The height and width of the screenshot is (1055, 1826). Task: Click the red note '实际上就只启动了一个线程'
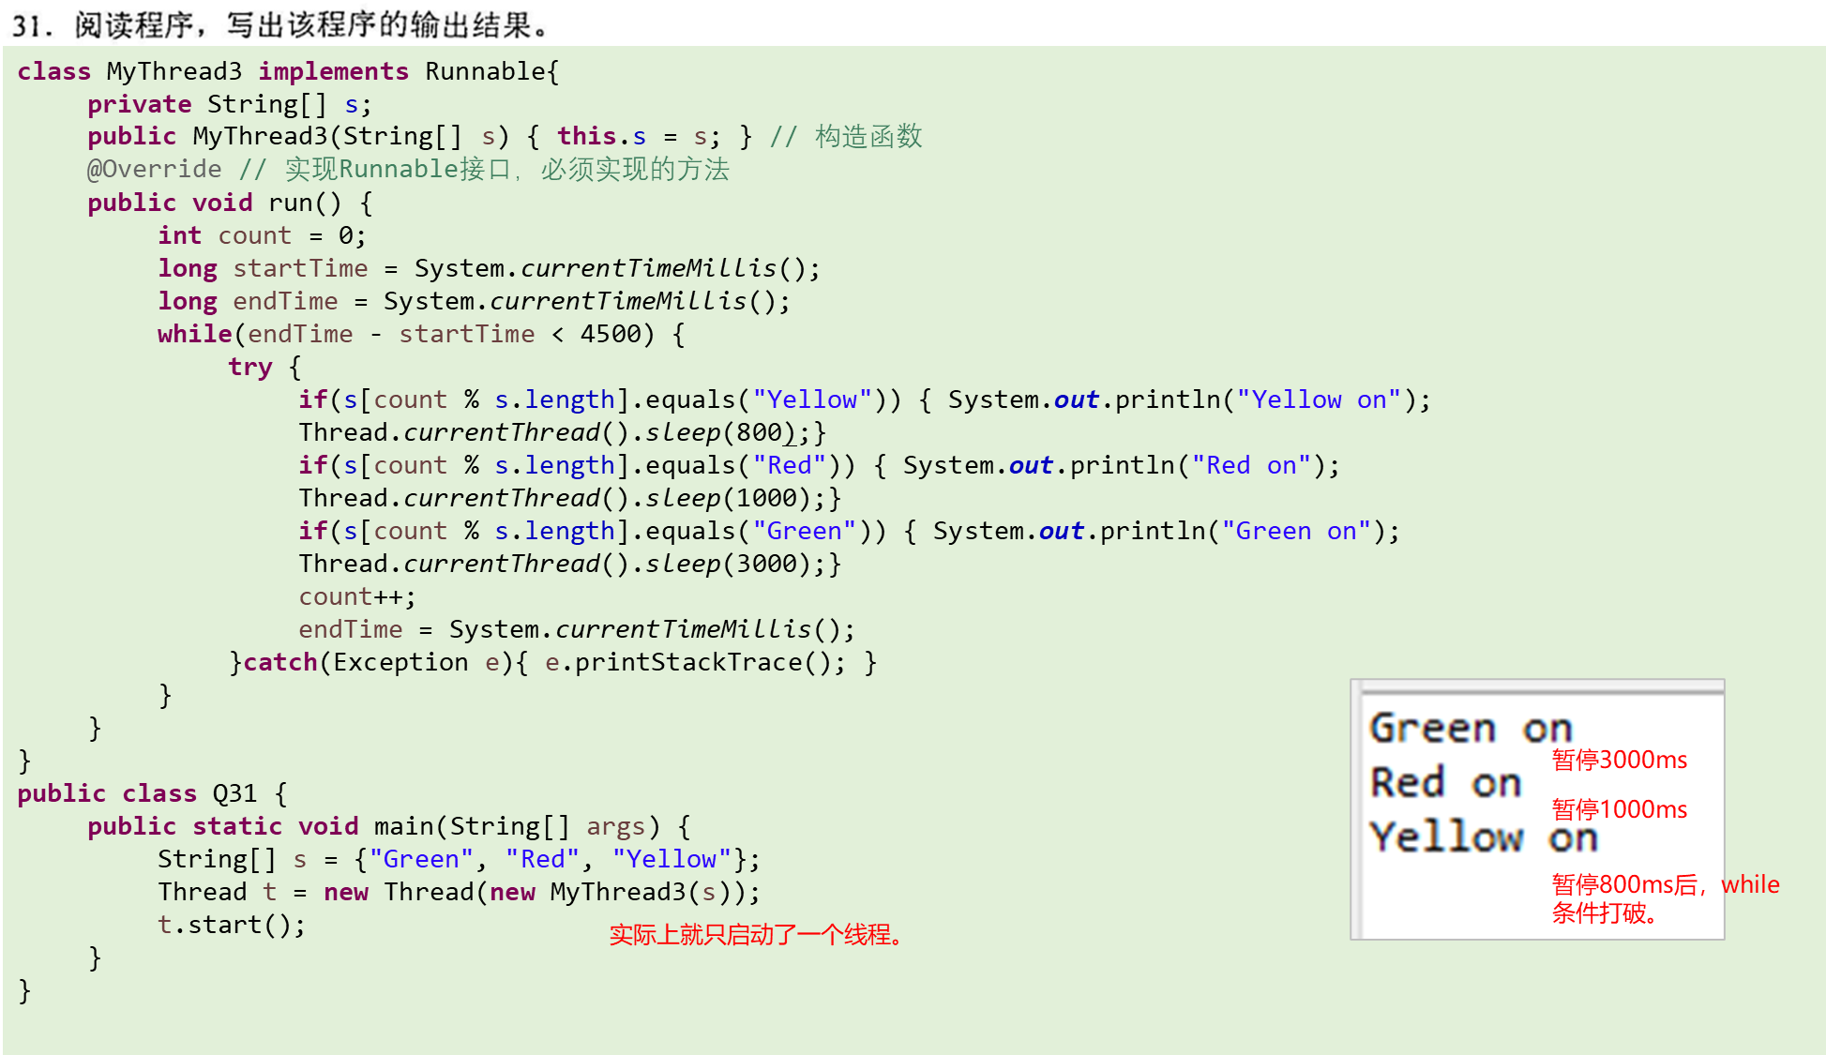(x=757, y=935)
